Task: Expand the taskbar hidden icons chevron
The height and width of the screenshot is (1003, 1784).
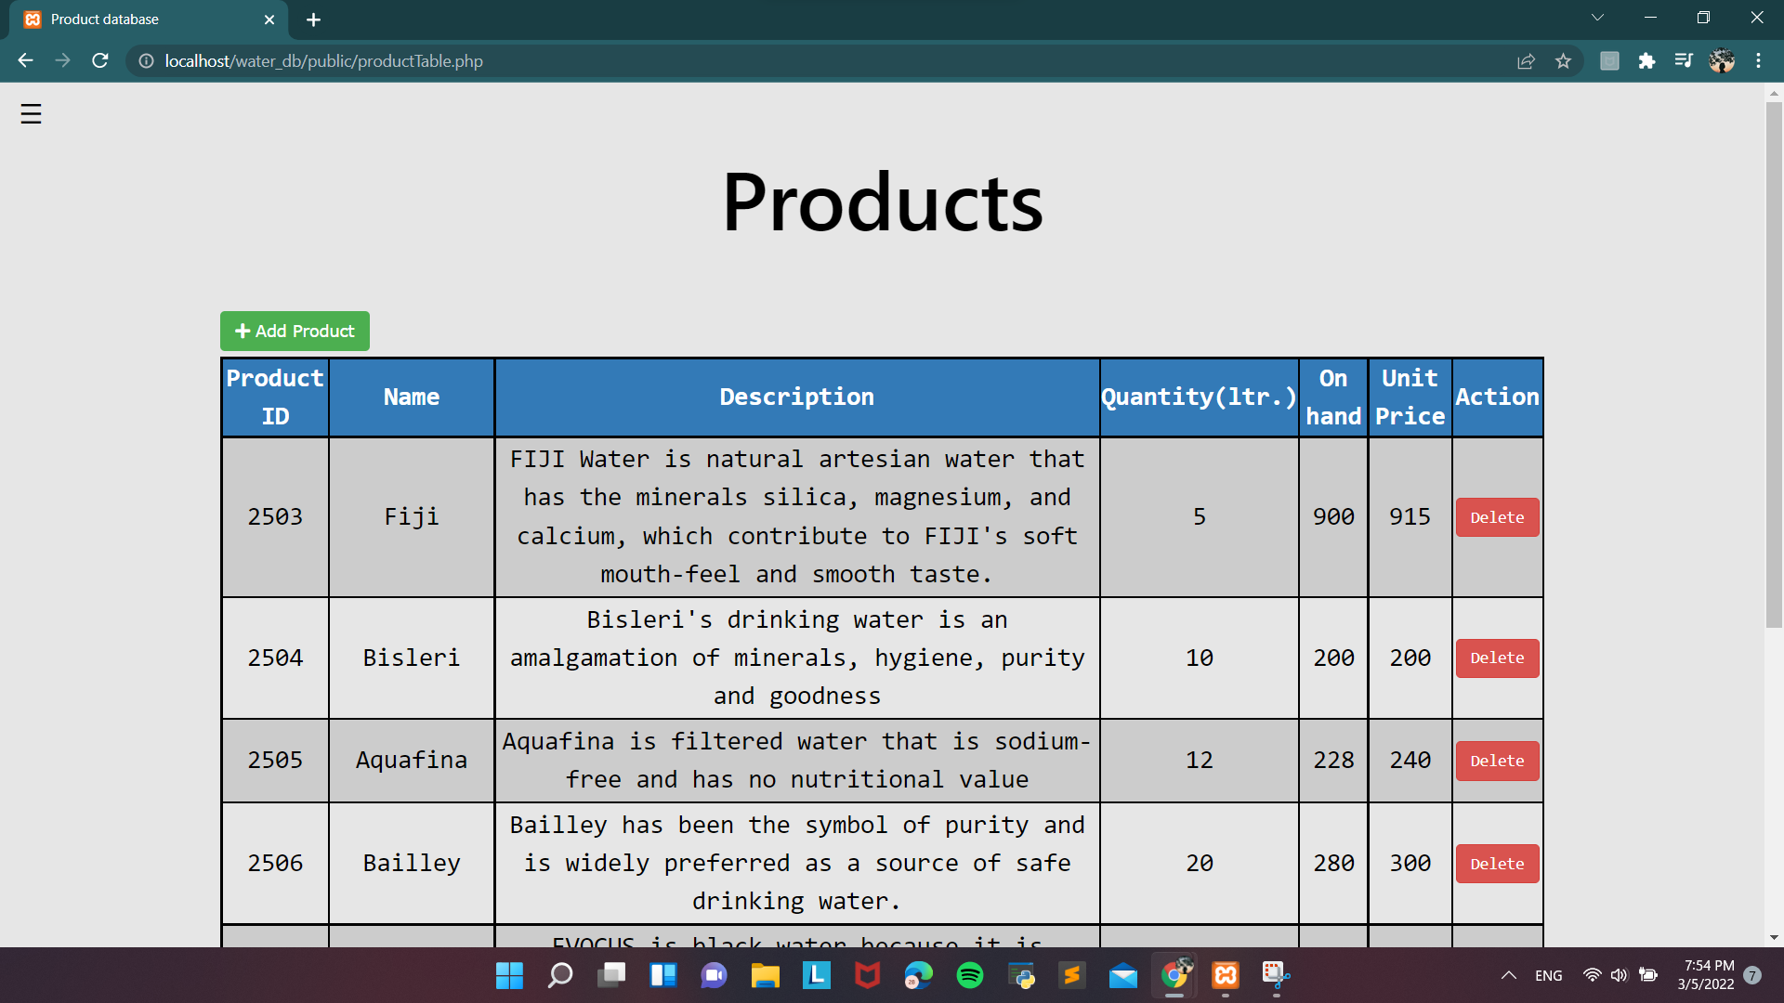Action: [x=1508, y=975]
